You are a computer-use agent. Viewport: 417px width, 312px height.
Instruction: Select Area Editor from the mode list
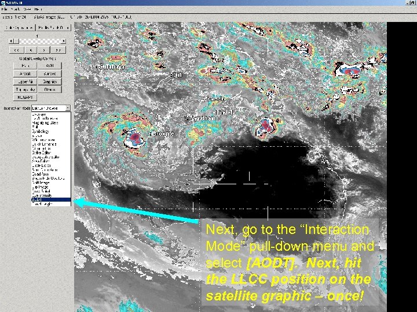pos(51,161)
